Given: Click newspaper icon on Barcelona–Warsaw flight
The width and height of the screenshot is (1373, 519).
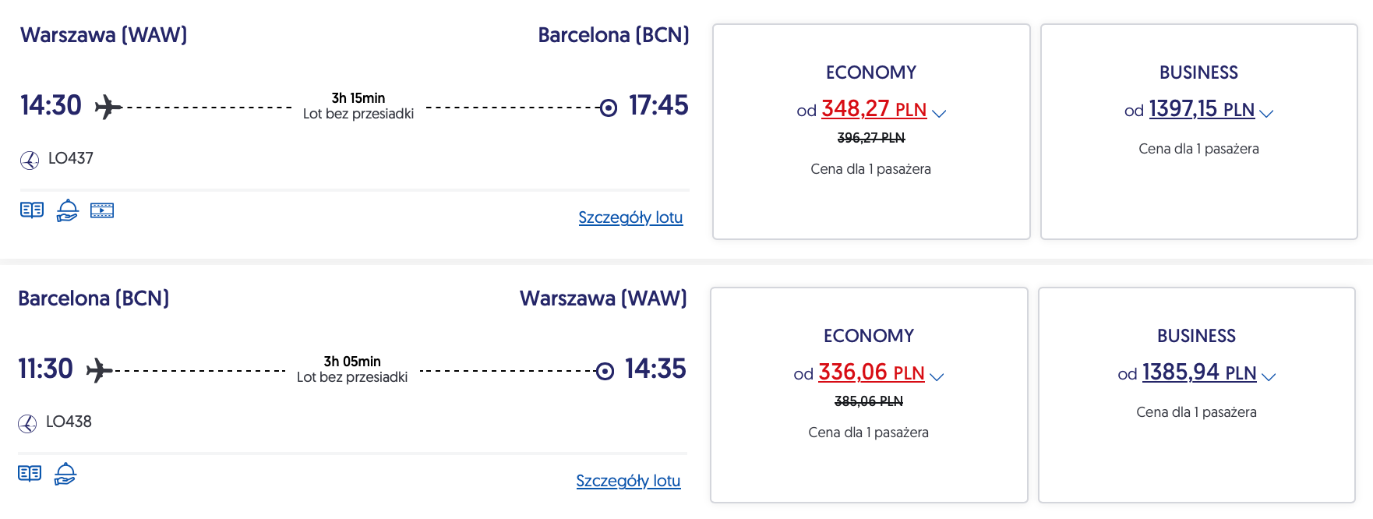Looking at the screenshot, I should [30, 474].
